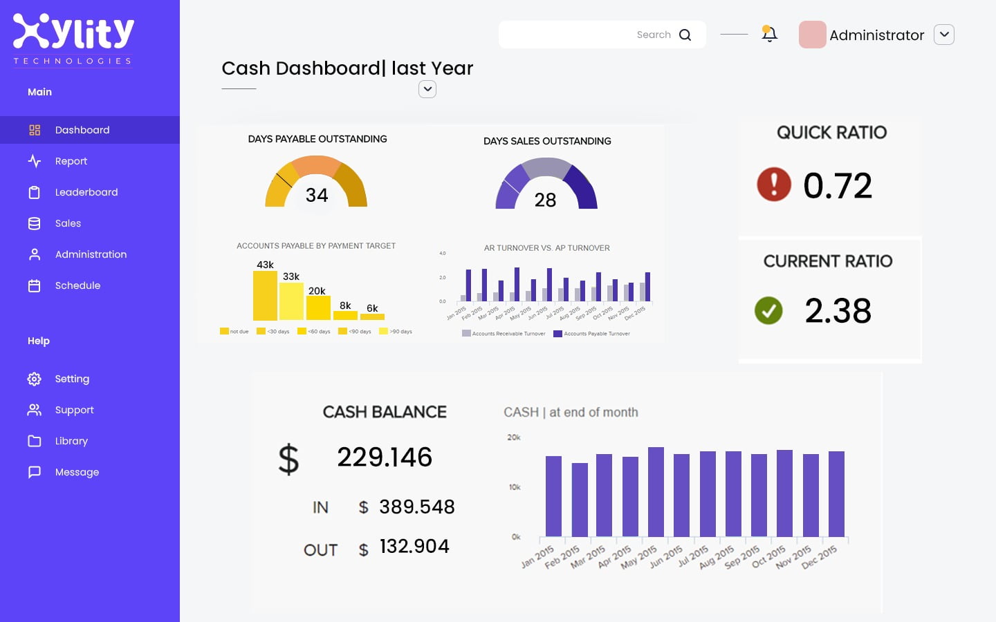996x622 pixels.
Task: Click the Sales database icon
Action: coord(35,223)
